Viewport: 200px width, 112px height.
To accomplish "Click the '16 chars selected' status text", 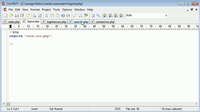I will 172,109.
